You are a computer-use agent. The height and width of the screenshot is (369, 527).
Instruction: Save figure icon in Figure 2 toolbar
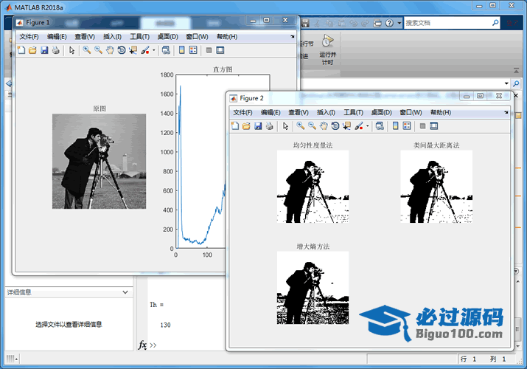pos(258,125)
